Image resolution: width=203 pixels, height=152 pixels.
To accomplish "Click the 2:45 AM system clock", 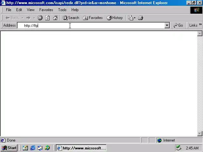I will (x=192, y=148).
